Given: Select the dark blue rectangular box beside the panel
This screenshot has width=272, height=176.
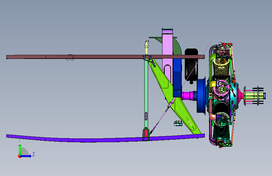Looking at the screenshot, I should pyautogui.click(x=177, y=78).
